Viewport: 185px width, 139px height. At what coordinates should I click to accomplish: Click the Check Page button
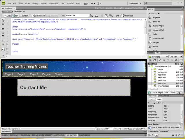pos(127,16)
